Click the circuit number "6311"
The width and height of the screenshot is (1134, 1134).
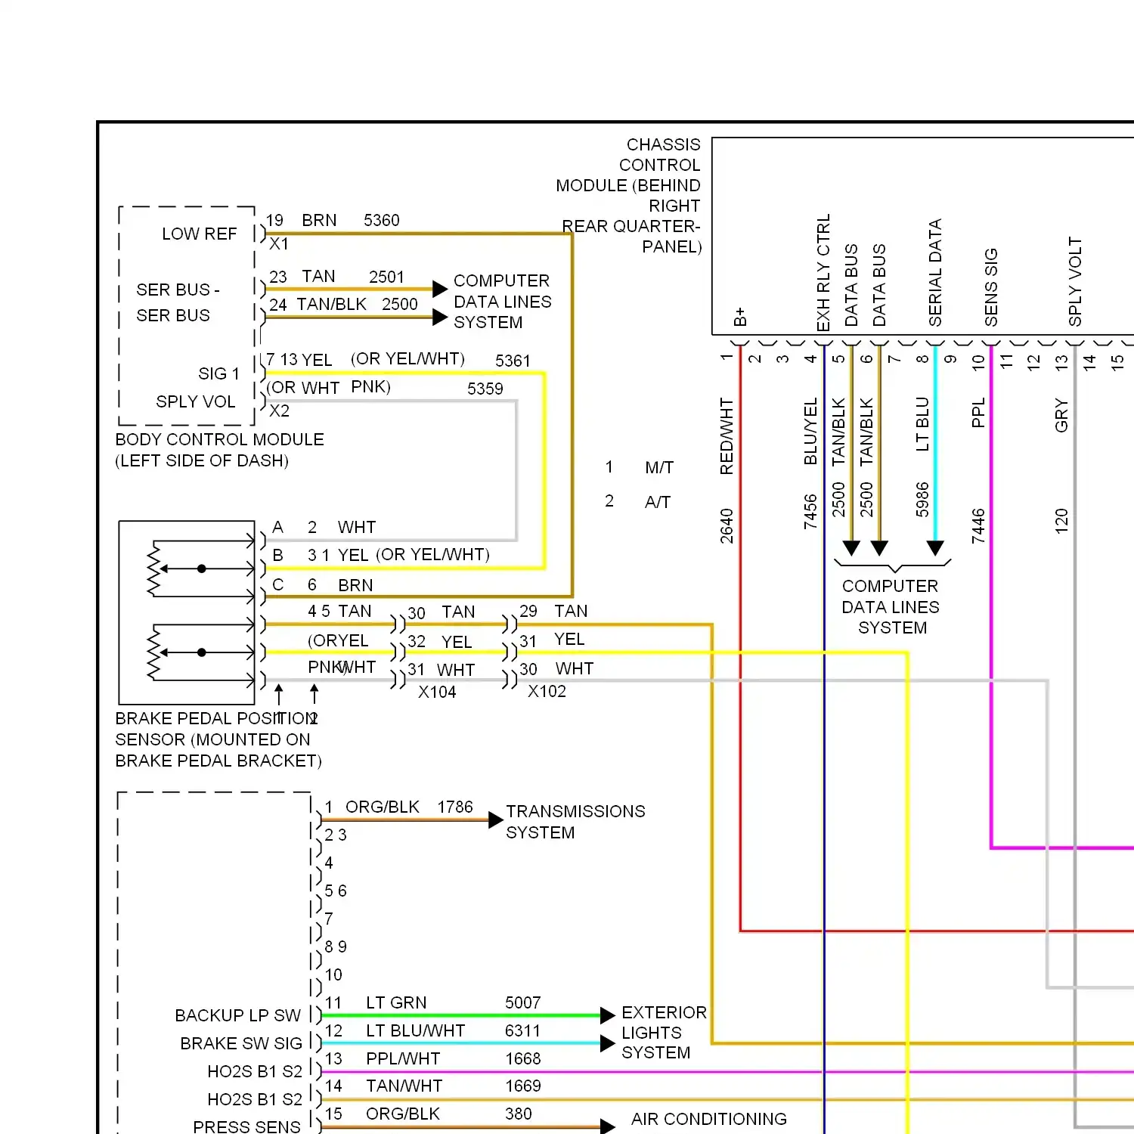tap(523, 1030)
